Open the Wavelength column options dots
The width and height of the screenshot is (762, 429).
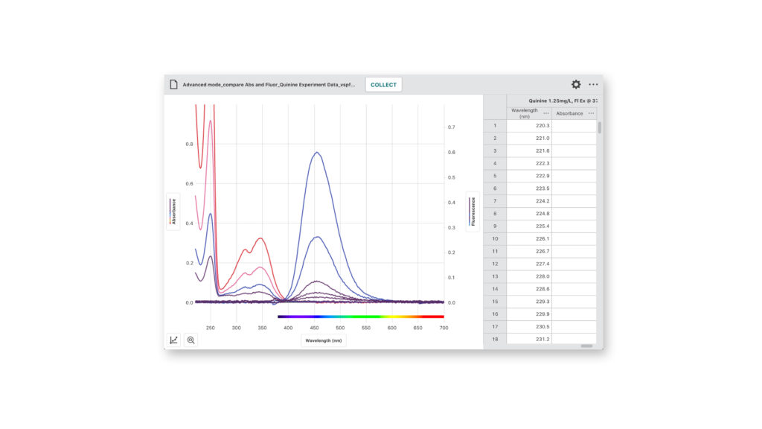click(545, 113)
